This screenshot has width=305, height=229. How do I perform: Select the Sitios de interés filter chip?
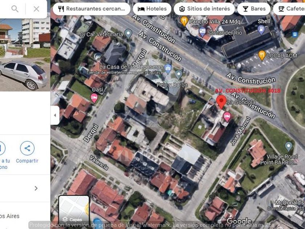204,9
